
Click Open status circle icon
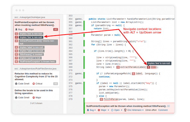point(112,110)
